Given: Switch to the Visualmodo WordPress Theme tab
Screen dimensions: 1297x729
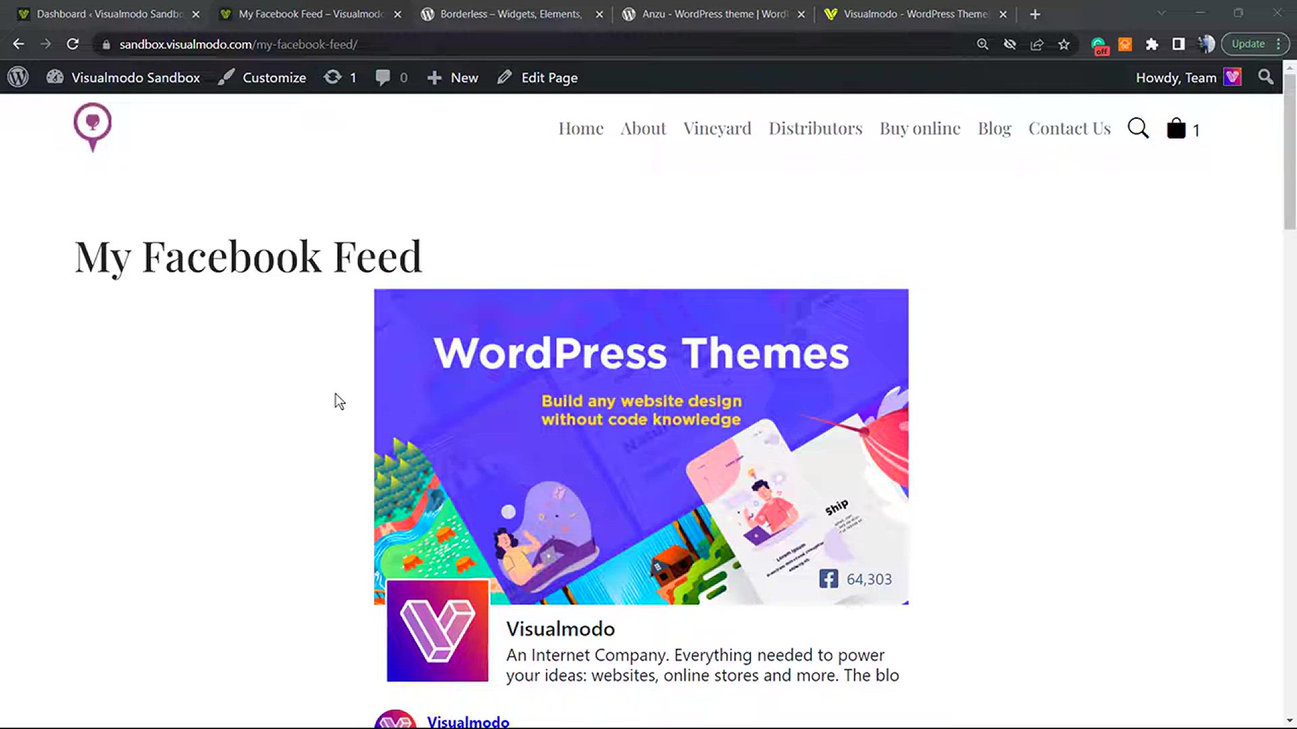Looking at the screenshot, I should coord(915,14).
